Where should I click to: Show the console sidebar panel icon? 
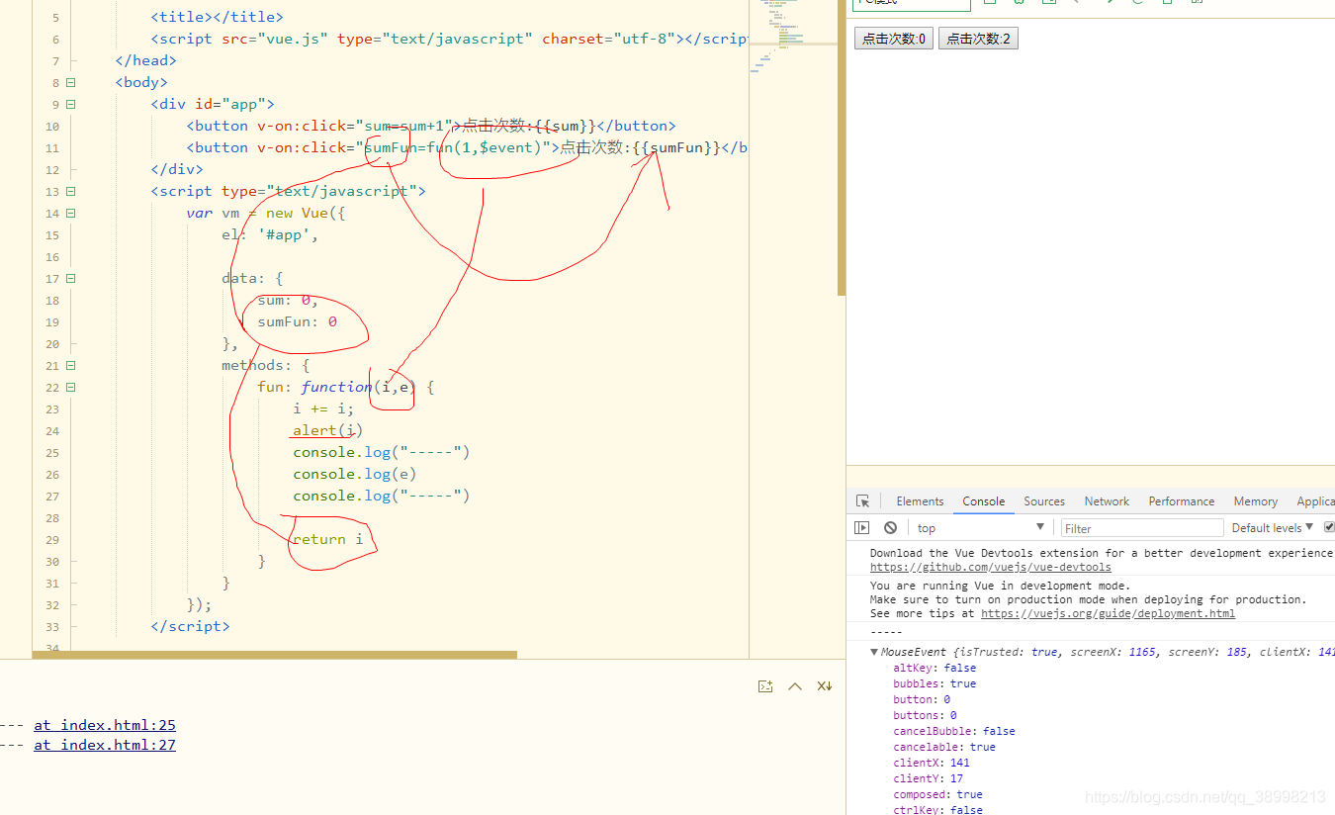click(x=862, y=528)
